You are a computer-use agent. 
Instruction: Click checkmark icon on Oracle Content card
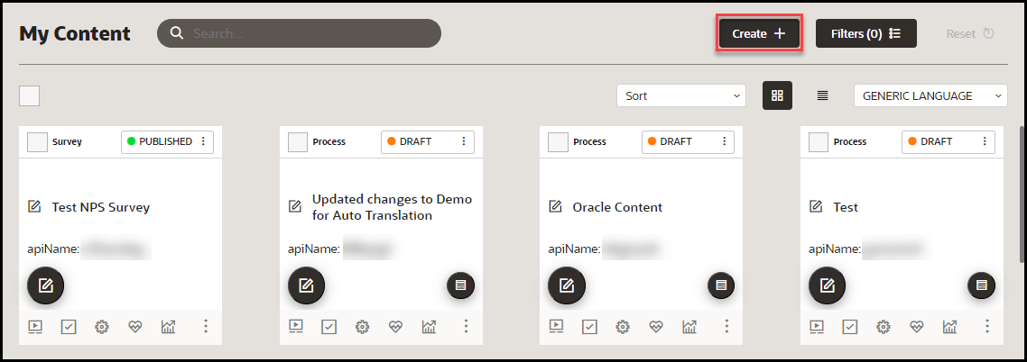point(589,326)
